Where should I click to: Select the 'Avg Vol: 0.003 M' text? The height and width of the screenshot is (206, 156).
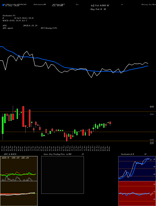100,6
